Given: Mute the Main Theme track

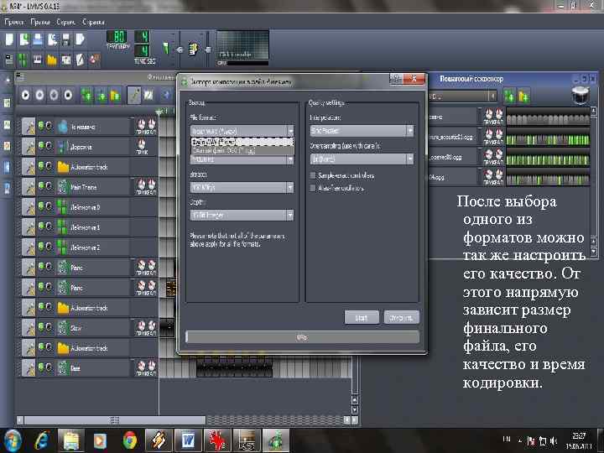Looking at the screenshot, I should coord(41,186).
